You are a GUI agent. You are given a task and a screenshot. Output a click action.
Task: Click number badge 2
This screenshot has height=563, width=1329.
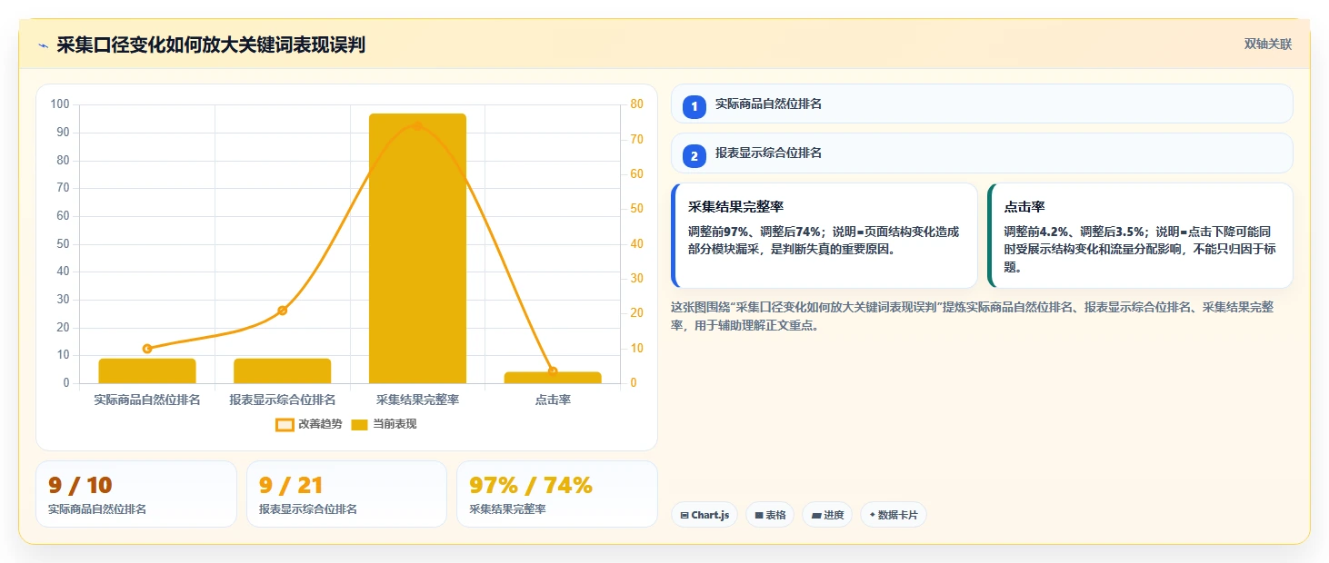(694, 156)
